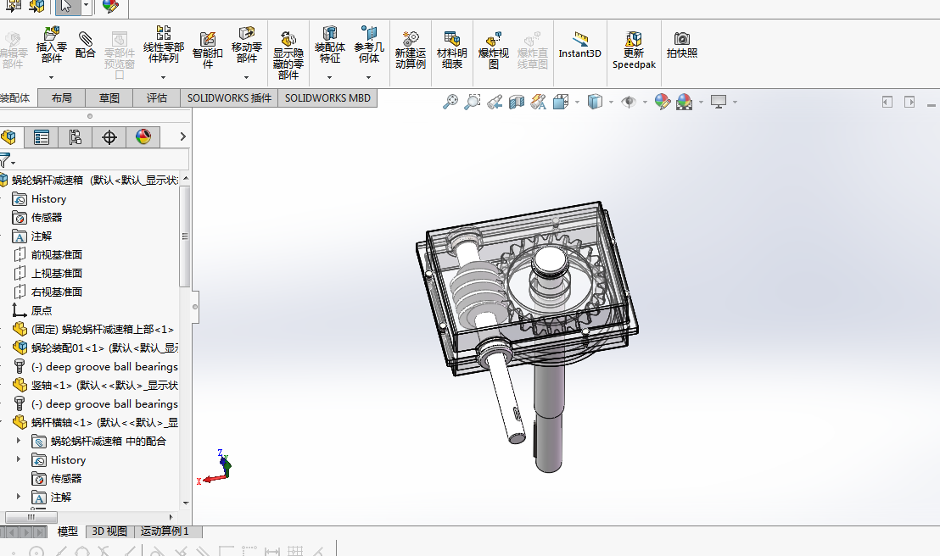This screenshot has height=556, width=940.
Task: Expand Reference Geometry dropdown arrow
Action: tap(369, 77)
